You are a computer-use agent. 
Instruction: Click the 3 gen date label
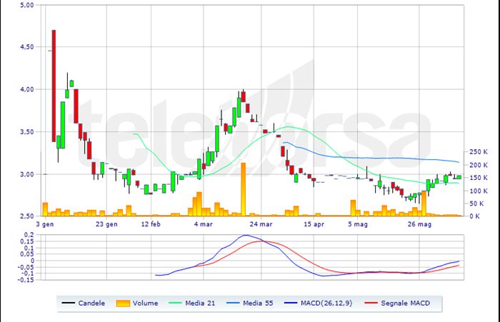(x=45, y=224)
